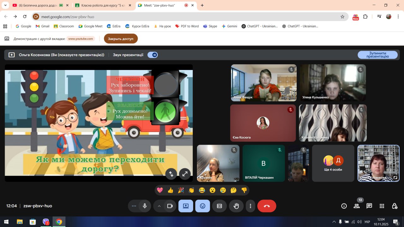Open more options three-dot menu
The width and height of the screenshot is (404, 227).
pyautogui.click(x=250, y=206)
